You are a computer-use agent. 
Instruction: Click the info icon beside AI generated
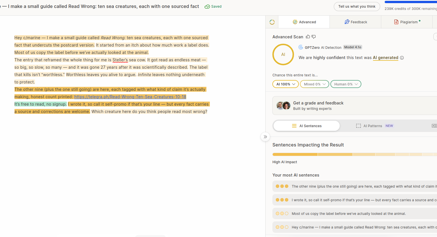(402, 58)
